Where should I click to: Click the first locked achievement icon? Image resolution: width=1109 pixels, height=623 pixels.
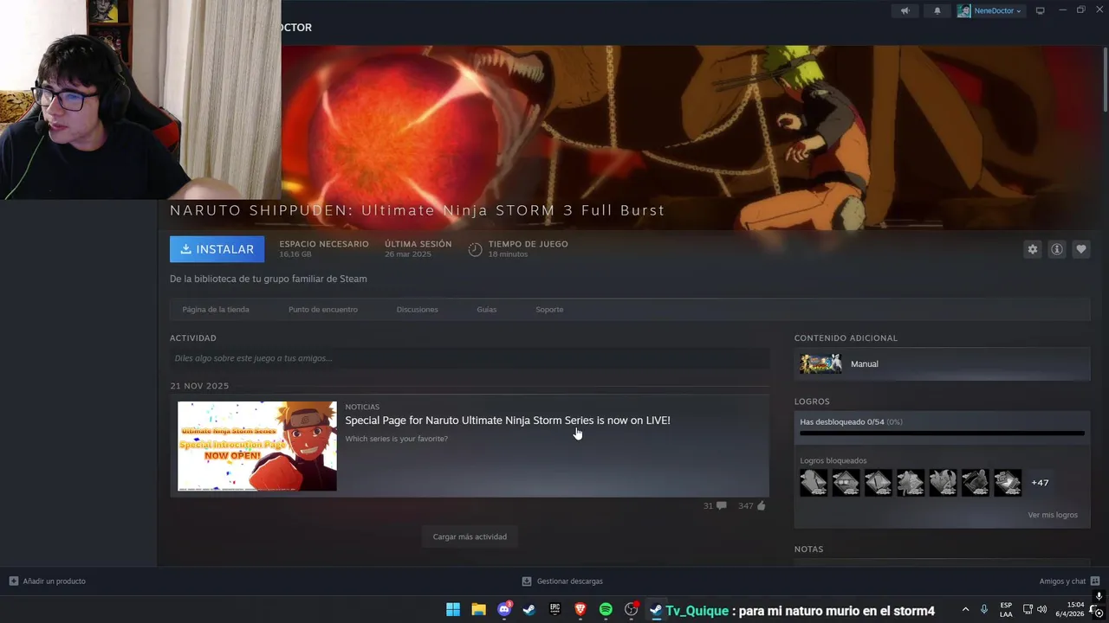coord(814,483)
